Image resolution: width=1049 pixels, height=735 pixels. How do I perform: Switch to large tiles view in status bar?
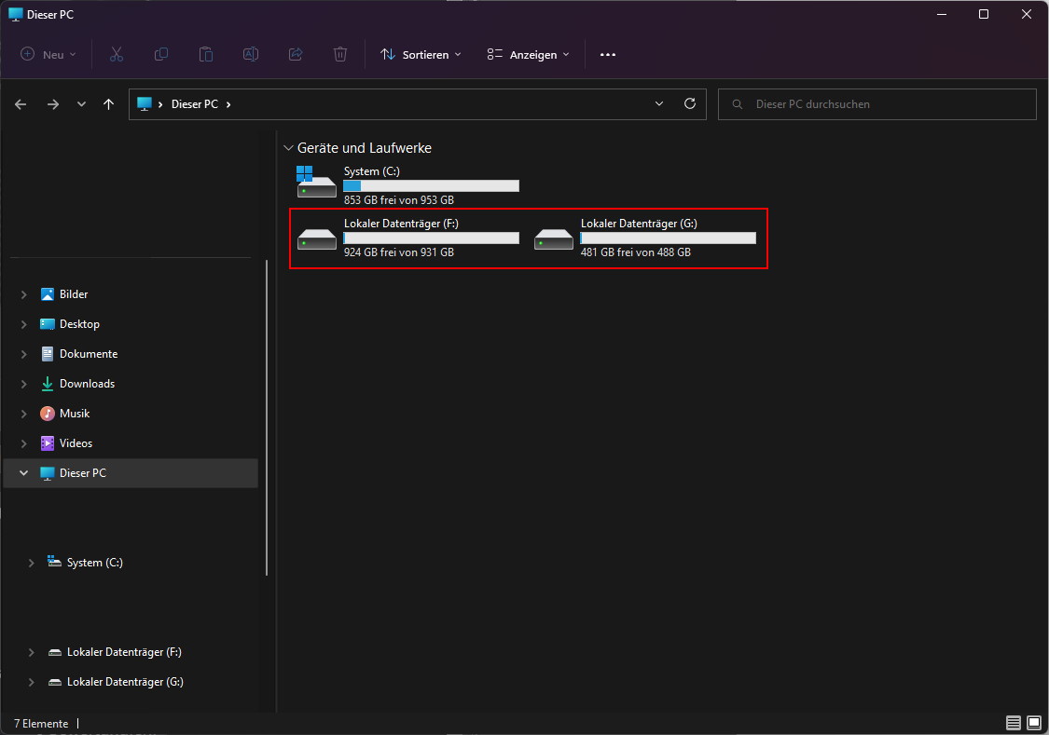(x=1034, y=723)
